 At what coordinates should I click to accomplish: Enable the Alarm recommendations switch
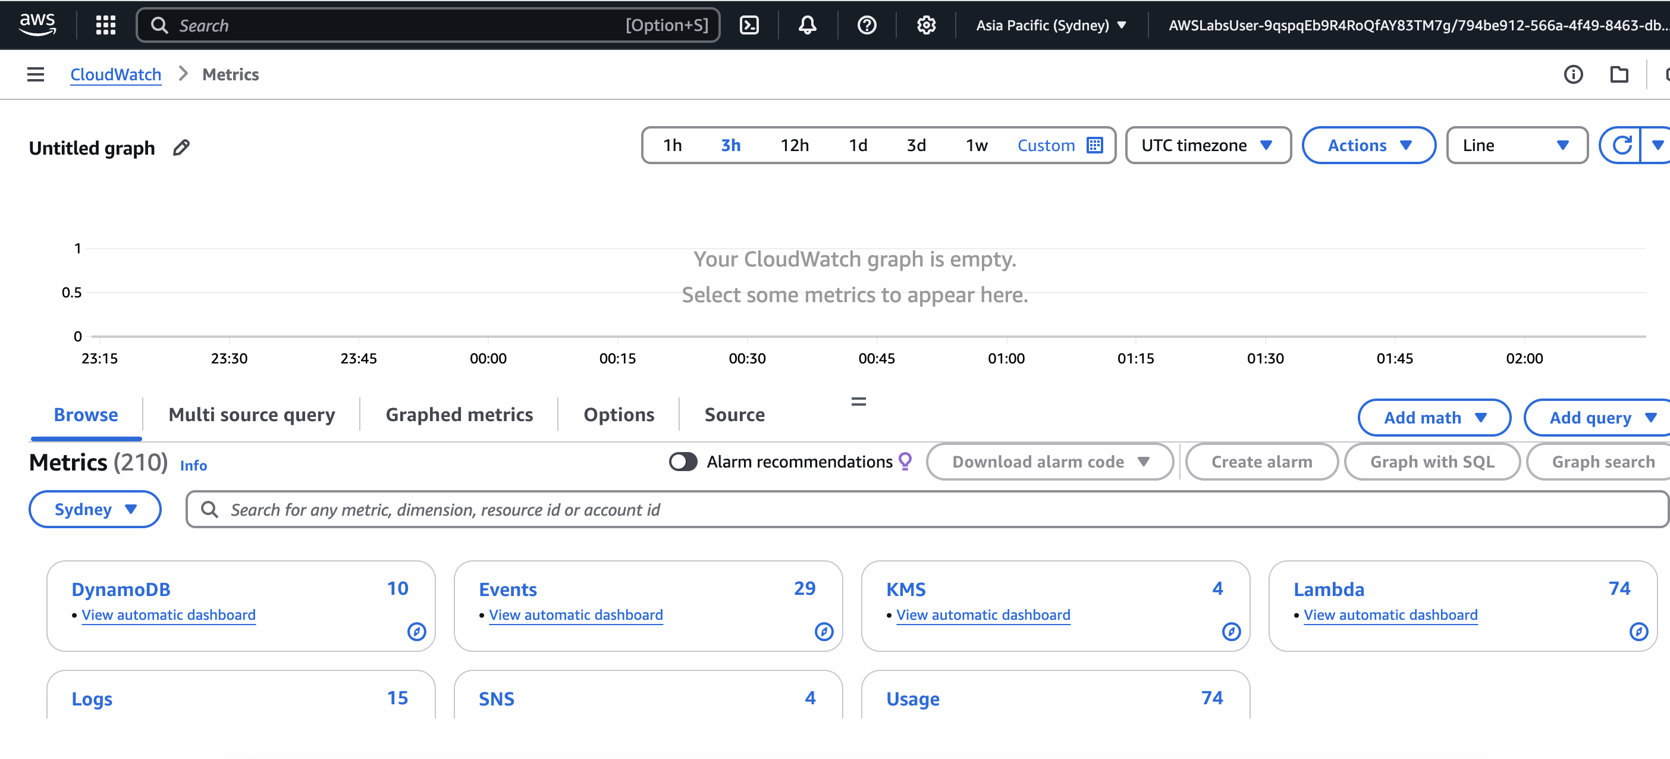(x=683, y=462)
